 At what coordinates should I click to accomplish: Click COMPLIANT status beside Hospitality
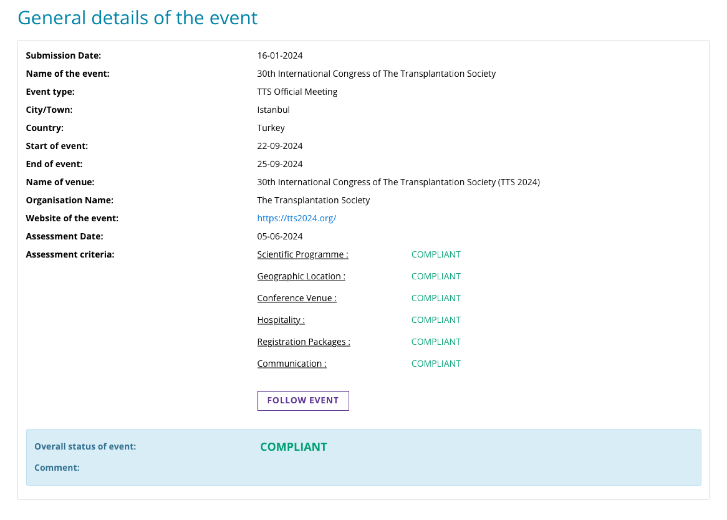coord(435,320)
